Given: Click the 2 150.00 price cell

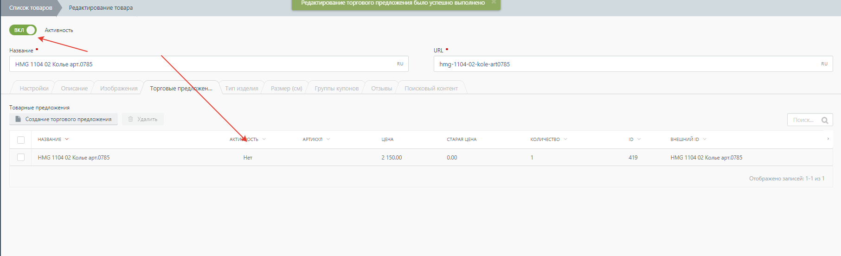Looking at the screenshot, I should [392, 158].
